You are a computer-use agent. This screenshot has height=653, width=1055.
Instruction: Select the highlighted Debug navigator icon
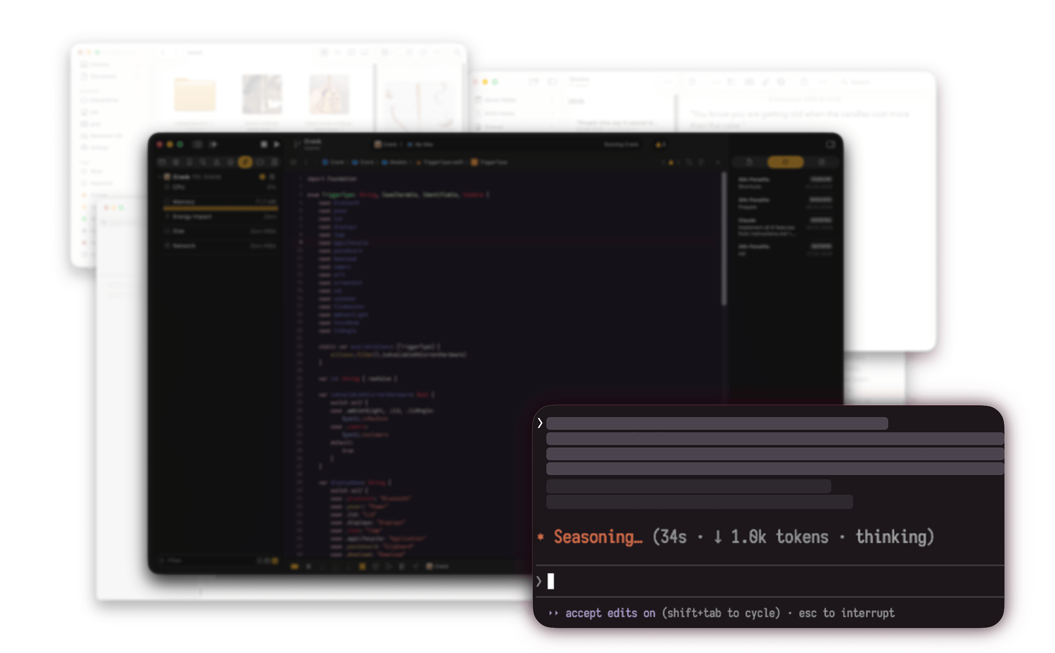click(245, 162)
